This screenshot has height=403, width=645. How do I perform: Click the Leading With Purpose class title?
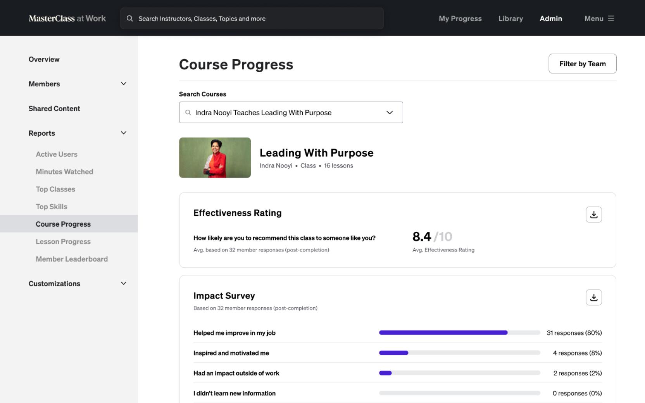[x=316, y=153]
